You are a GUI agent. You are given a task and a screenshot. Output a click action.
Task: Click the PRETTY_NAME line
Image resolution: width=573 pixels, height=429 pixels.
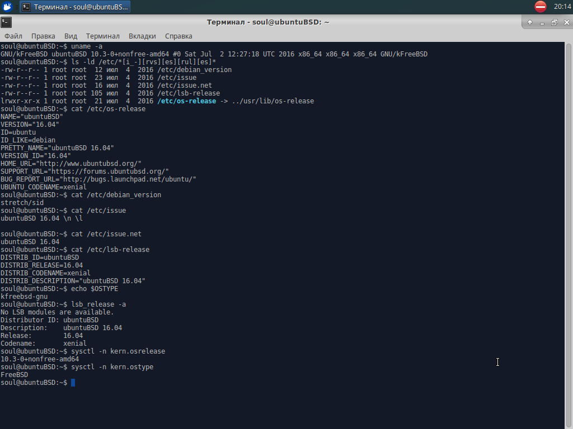(58, 148)
